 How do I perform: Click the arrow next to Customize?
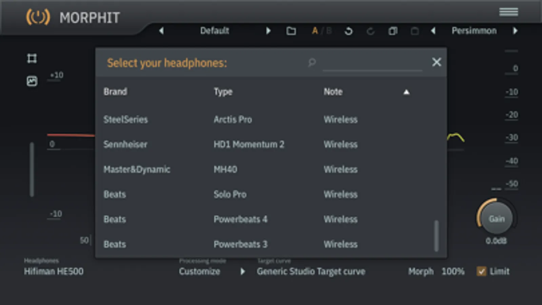(243, 271)
